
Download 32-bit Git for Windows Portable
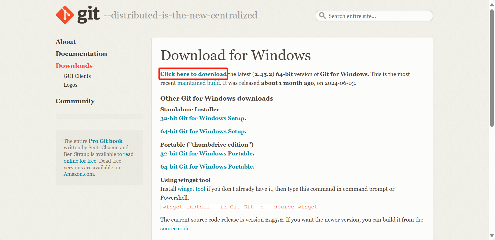[207, 154]
